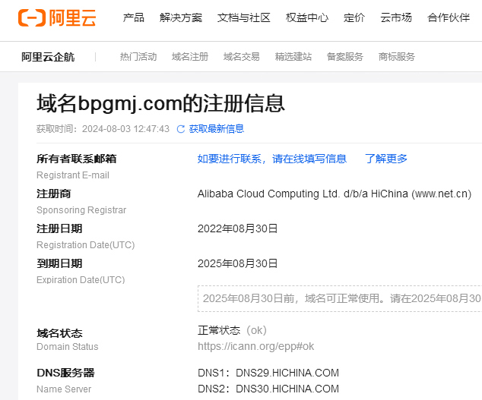Open the 文档与社区 menu
482x400 pixels.
(x=243, y=17)
